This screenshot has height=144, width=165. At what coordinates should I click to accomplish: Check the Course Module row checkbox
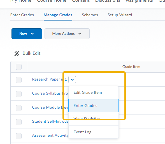[18, 108]
